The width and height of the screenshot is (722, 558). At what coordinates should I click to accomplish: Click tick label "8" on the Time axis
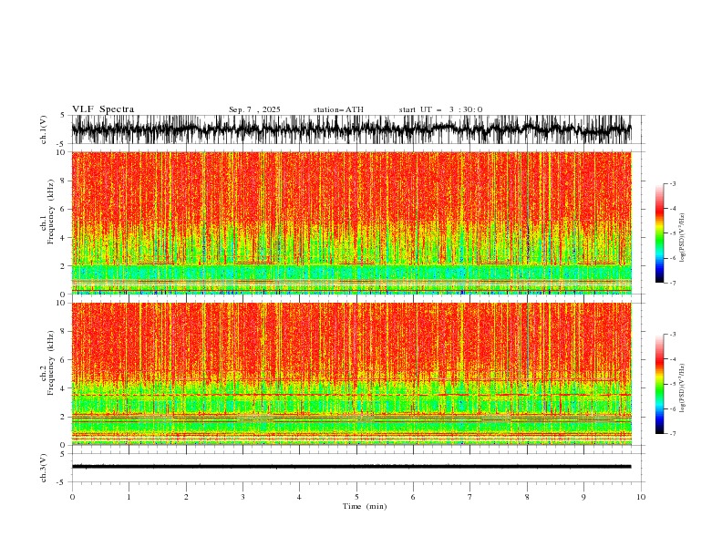[527, 497]
